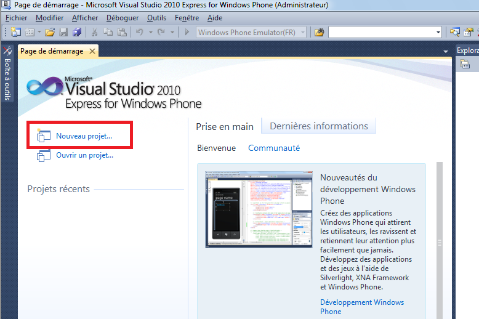The height and width of the screenshot is (319, 479).
Task: Click the Paste clipboard icon
Action: point(122,32)
